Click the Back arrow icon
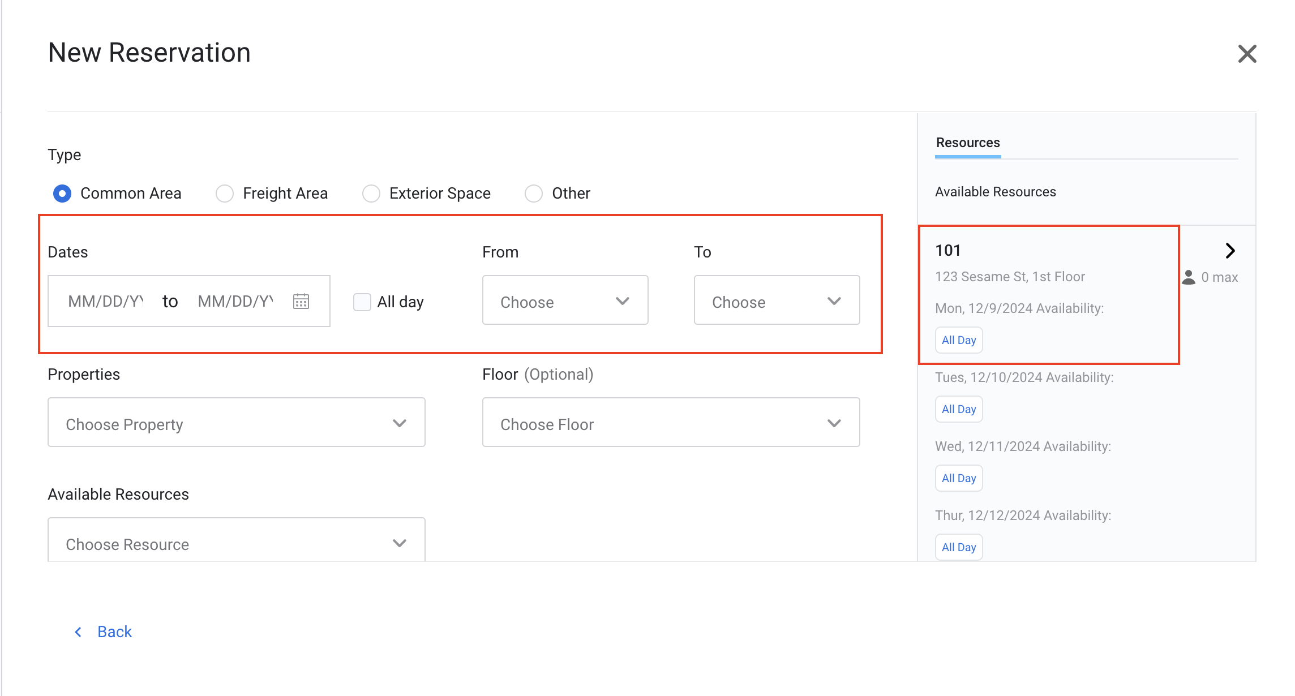 78,631
